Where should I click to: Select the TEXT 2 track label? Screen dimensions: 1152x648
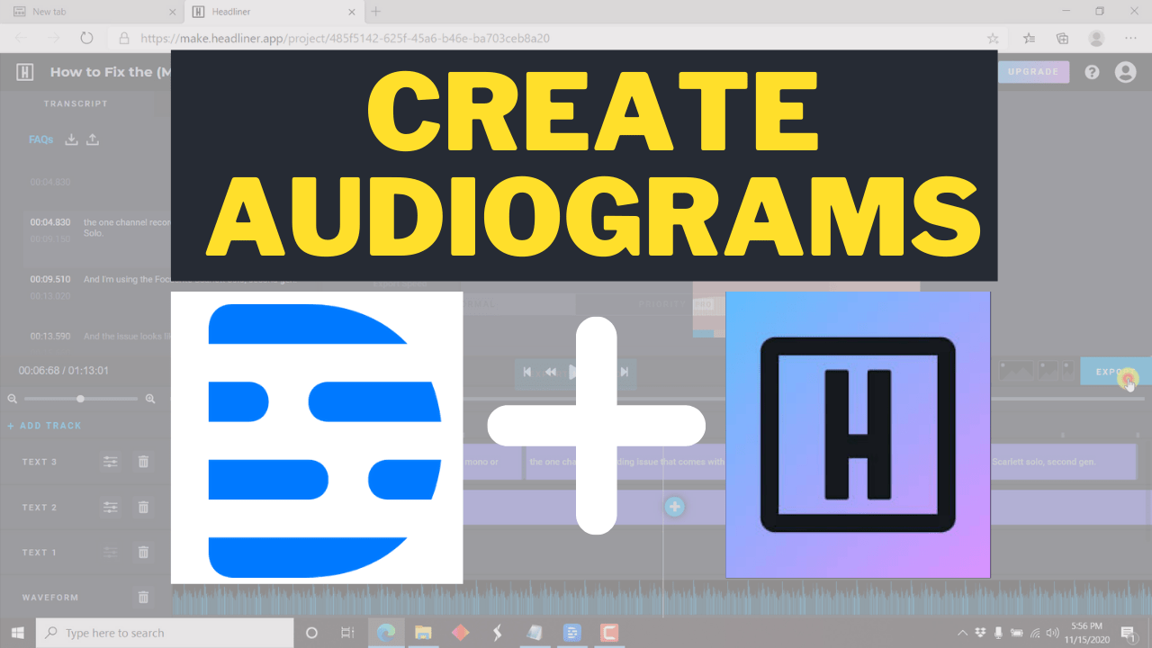(x=40, y=508)
